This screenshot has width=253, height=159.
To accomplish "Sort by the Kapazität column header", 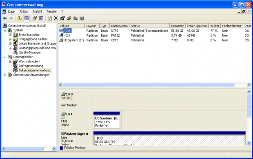I will 178,26.
